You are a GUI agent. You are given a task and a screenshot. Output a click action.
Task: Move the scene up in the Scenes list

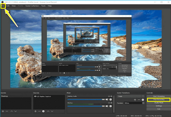tap(12, 111)
